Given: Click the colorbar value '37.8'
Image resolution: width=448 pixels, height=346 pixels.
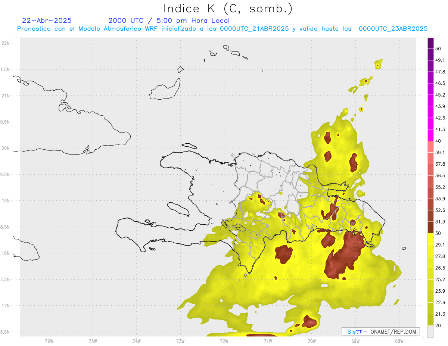Looking at the screenshot, I should pos(440,164).
